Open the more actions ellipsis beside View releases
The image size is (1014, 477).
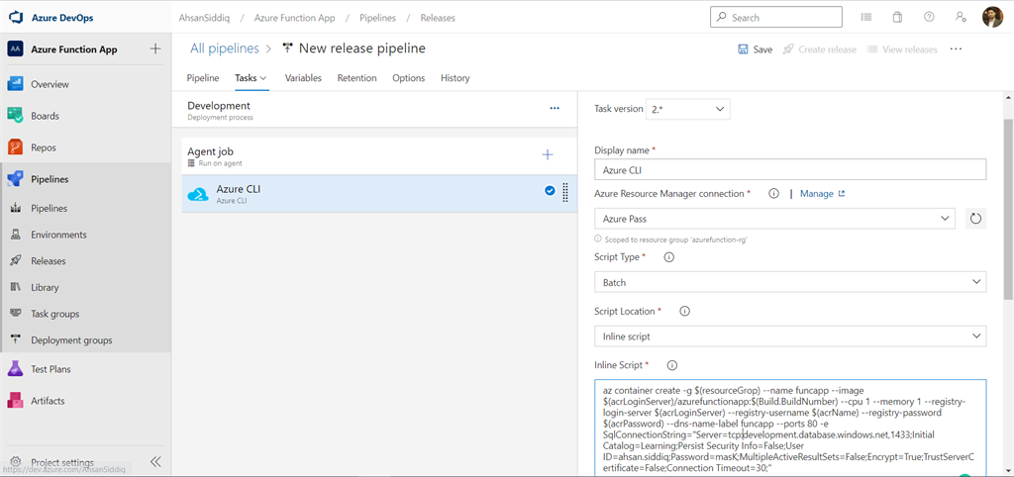(956, 49)
